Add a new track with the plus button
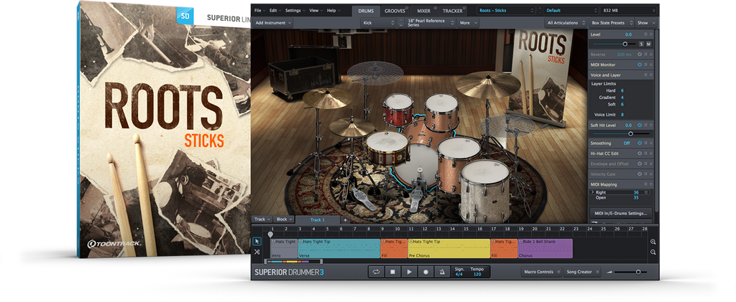This screenshot has width=736, height=302. coord(345,220)
